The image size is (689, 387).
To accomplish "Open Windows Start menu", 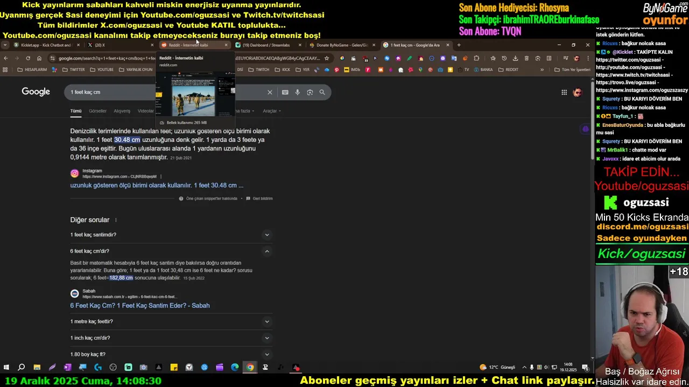I will pos(6,368).
